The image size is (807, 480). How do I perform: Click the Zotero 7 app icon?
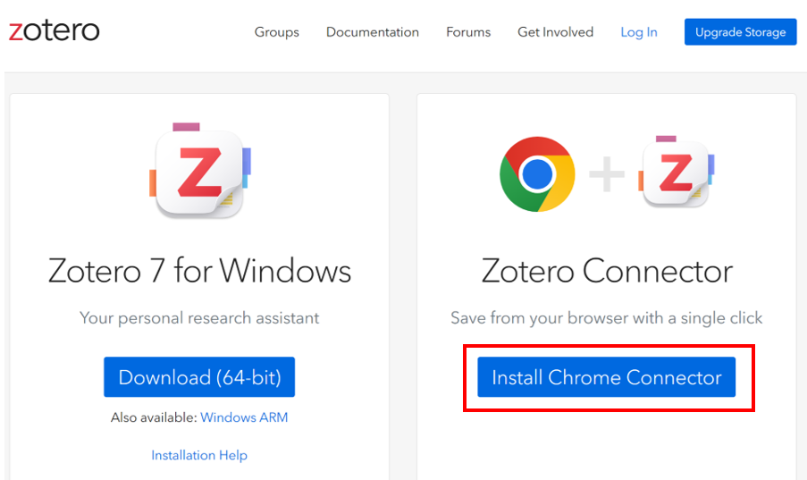pos(199,171)
